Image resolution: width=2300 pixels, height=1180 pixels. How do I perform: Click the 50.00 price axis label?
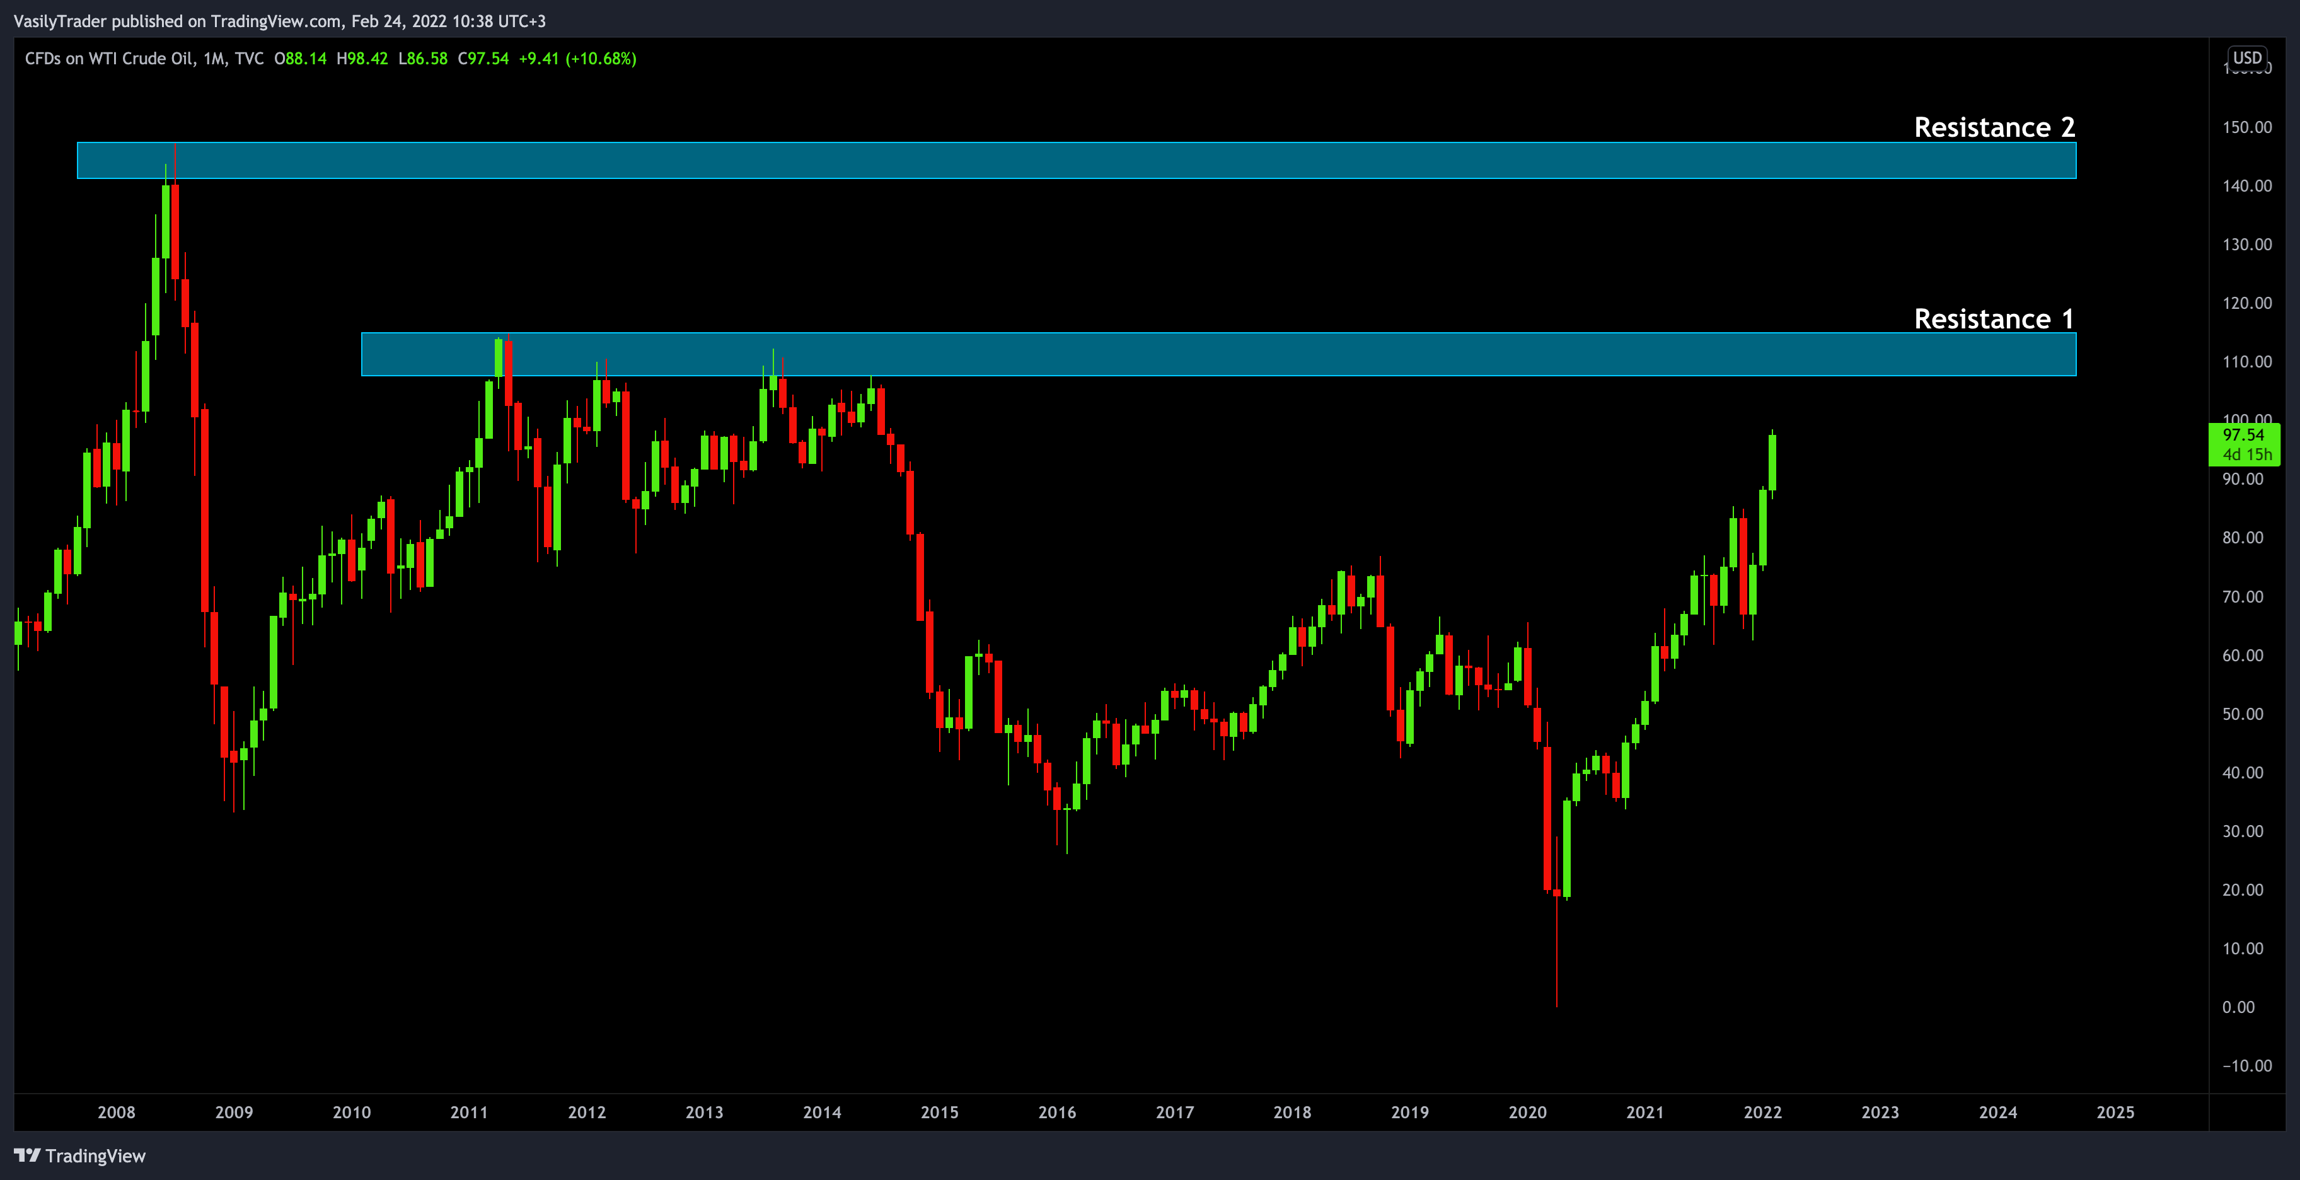click(2243, 714)
